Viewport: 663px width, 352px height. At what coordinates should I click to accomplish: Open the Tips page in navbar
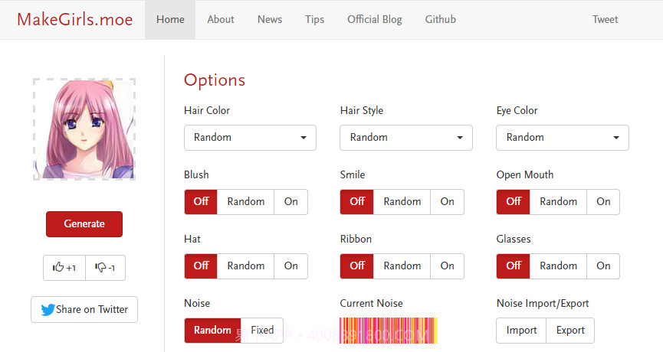[x=314, y=20]
